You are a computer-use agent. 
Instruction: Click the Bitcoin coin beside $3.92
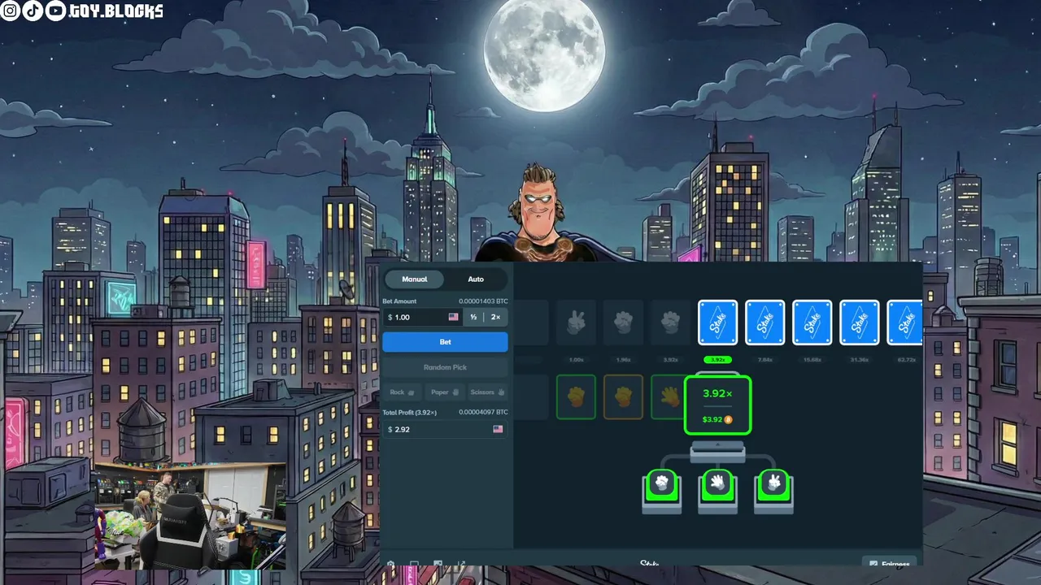(729, 419)
